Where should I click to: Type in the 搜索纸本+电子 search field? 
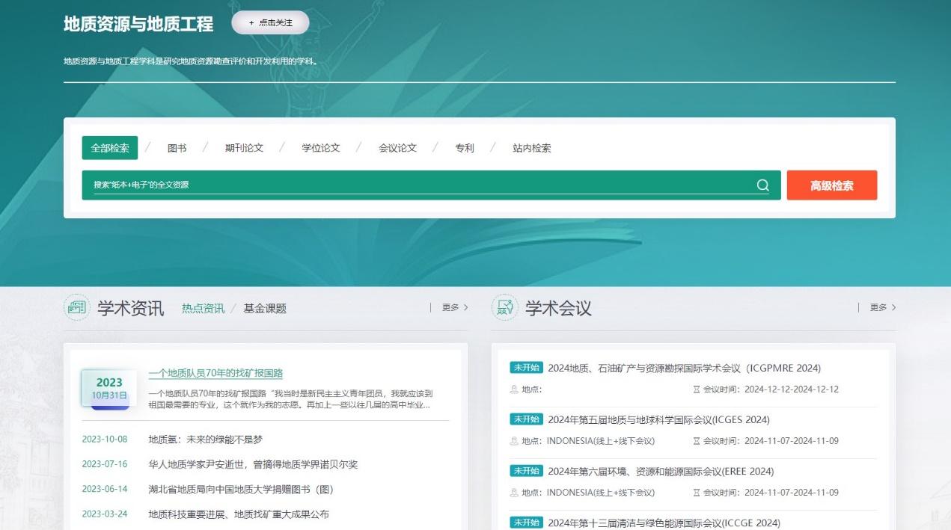(x=419, y=185)
